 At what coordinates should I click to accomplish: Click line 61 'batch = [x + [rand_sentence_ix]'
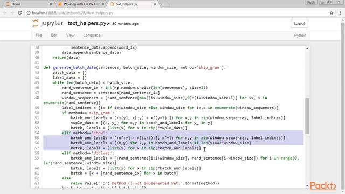pos(125,173)
